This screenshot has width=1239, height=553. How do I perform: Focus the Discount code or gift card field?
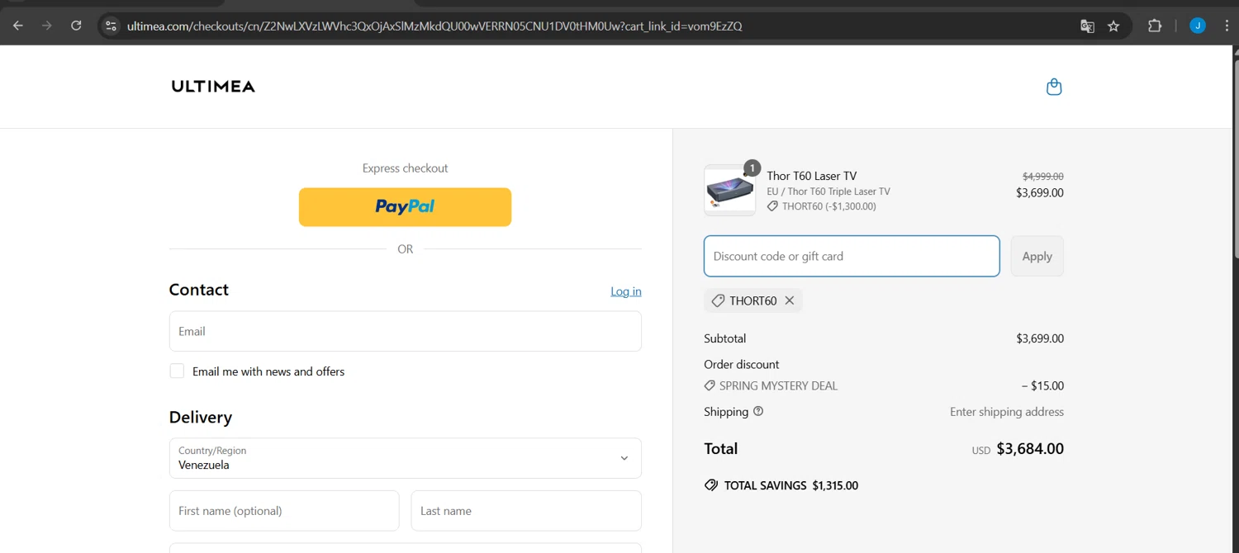click(x=852, y=256)
